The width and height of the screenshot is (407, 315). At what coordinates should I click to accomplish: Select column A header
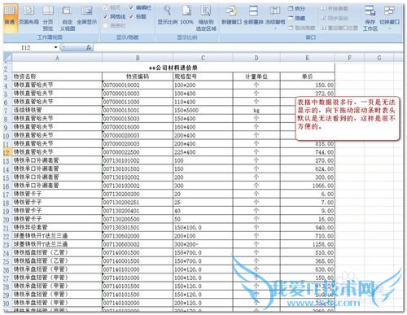(57, 58)
